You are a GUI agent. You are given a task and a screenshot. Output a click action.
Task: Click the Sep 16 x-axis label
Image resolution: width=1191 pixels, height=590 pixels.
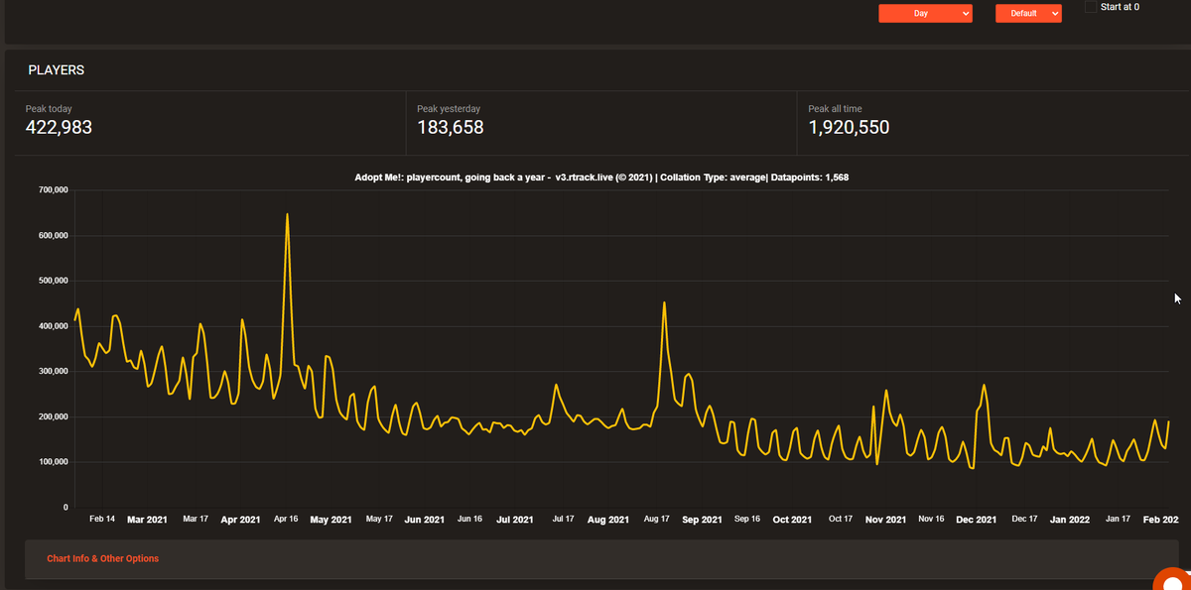(747, 519)
